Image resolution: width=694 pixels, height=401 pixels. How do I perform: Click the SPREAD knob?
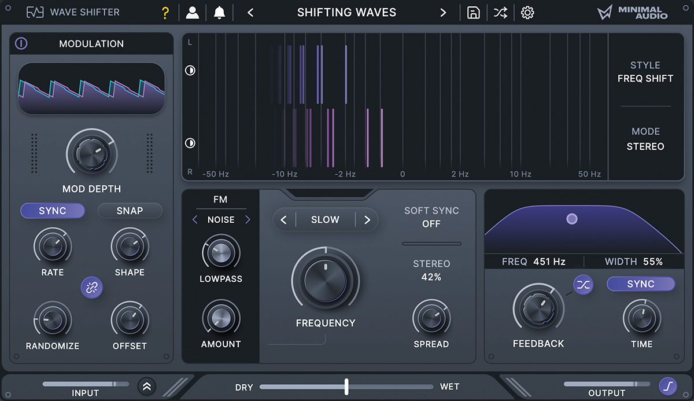pyautogui.click(x=431, y=318)
